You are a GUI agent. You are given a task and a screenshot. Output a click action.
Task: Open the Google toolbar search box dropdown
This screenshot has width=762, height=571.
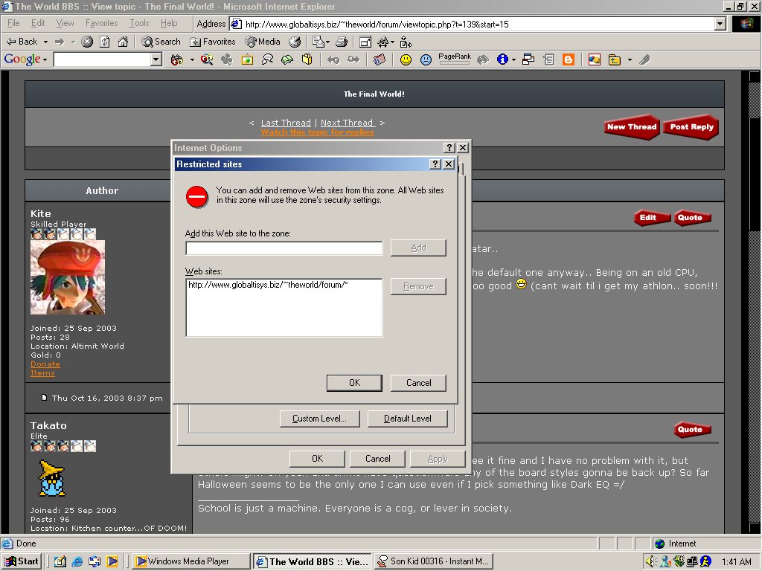pos(156,59)
